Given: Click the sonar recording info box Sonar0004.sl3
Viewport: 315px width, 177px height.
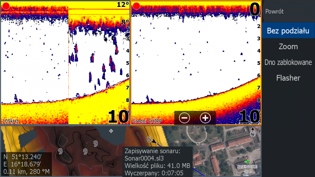Looking at the screenshot, I should [x=157, y=162].
